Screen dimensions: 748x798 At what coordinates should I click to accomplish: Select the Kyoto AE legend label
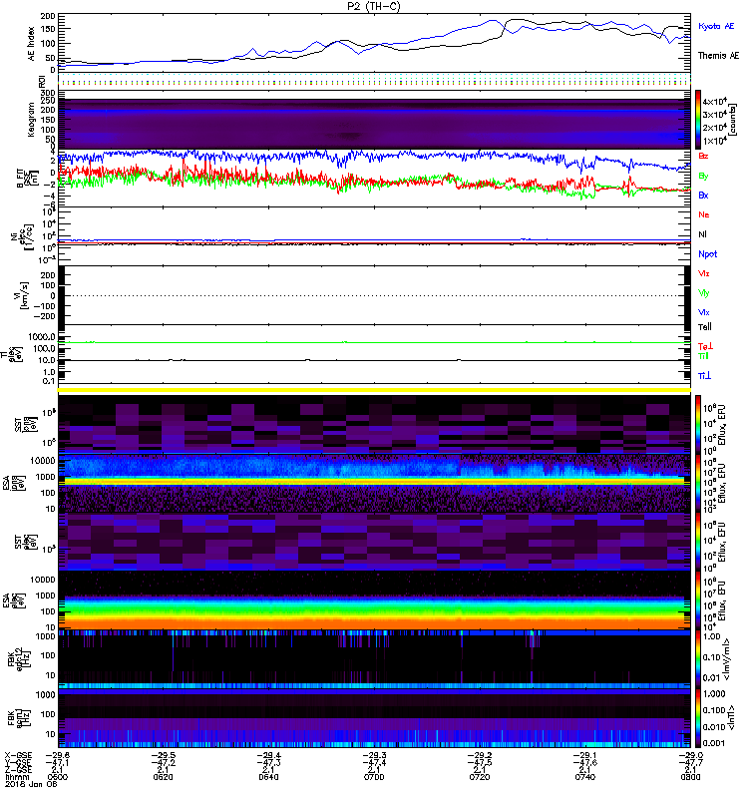coord(716,26)
